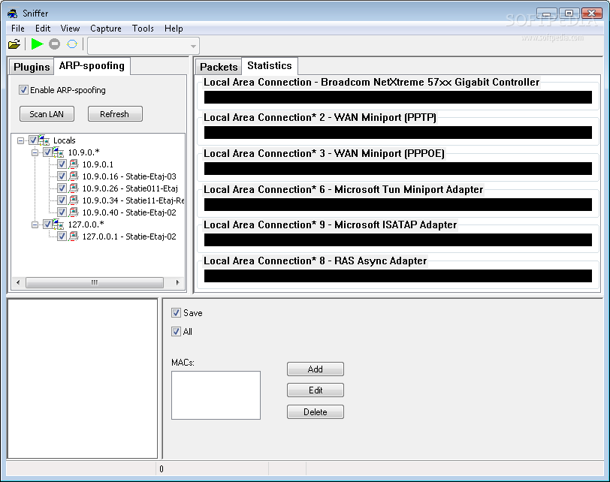Uncheck the 10.9.0.40 Statie-Etaj-02 checkbox
The image size is (610, 482).
(62, 212)
